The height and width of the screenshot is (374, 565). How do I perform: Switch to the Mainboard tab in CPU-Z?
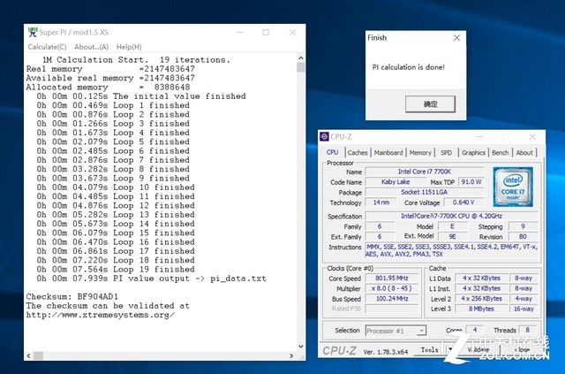388,153
